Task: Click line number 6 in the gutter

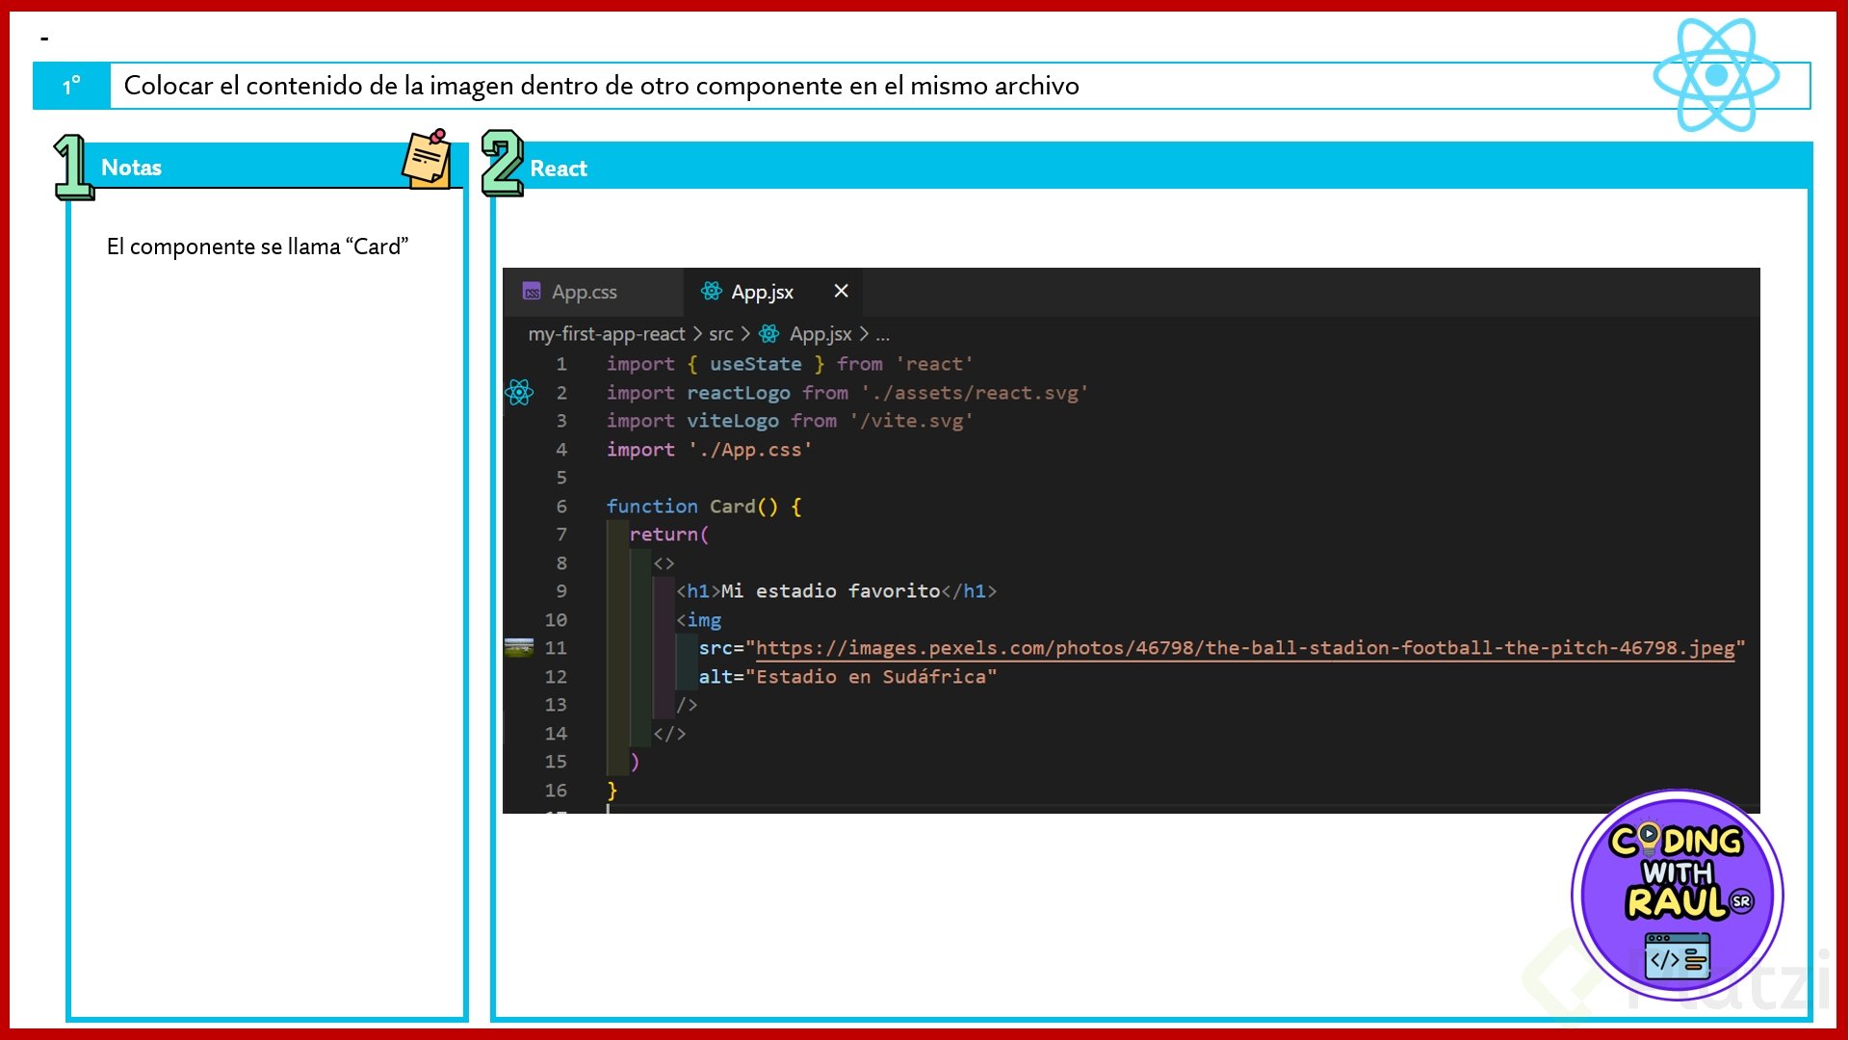Action: click(560, 507)
